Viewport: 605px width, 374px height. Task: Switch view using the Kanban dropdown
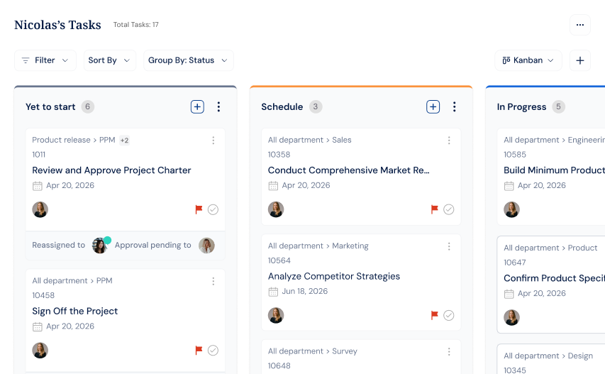pos(528,60)
